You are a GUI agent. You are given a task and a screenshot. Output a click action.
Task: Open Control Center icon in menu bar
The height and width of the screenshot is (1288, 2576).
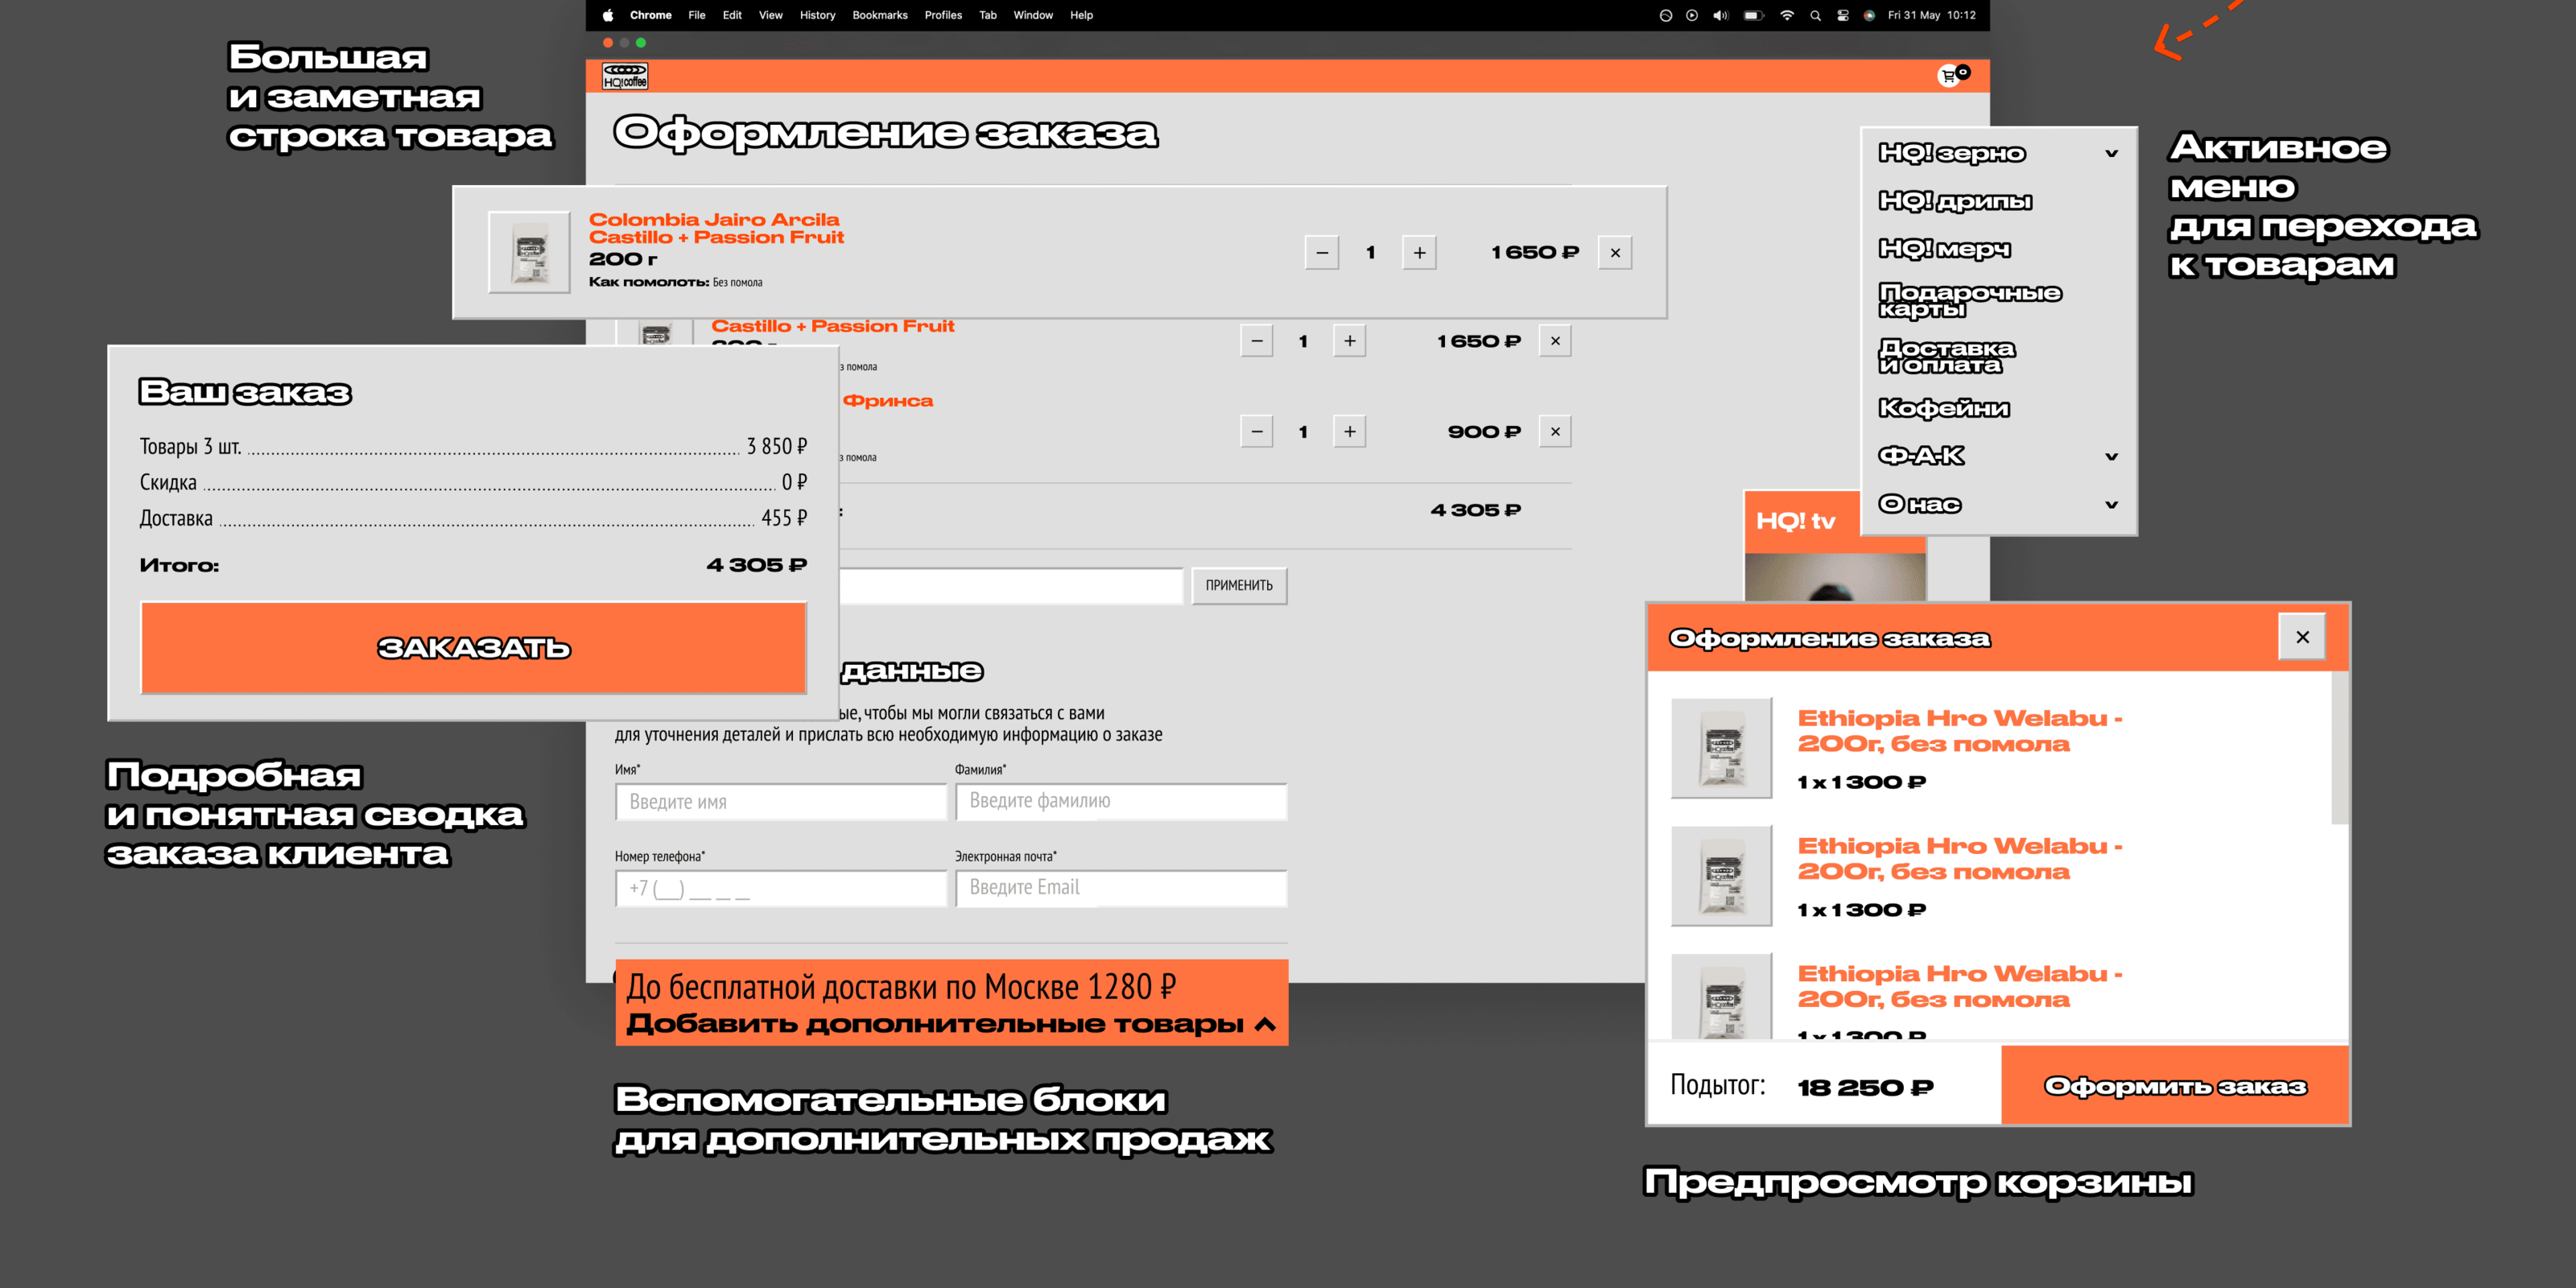(1842, 15)
